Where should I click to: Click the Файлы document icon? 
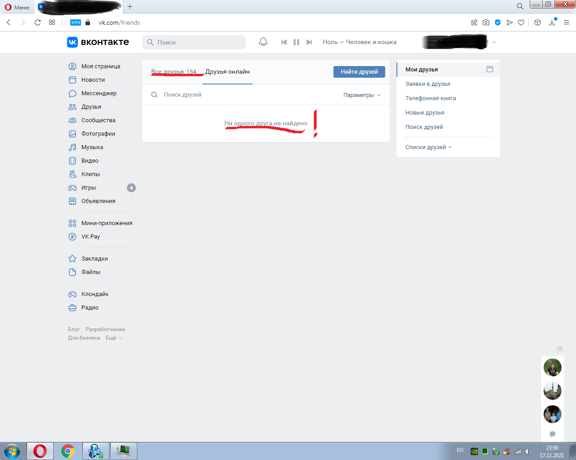72,272
